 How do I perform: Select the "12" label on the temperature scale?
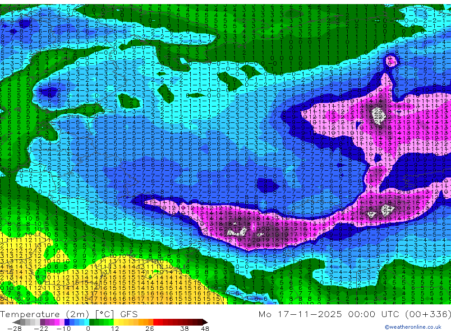[x=115, y=328]
